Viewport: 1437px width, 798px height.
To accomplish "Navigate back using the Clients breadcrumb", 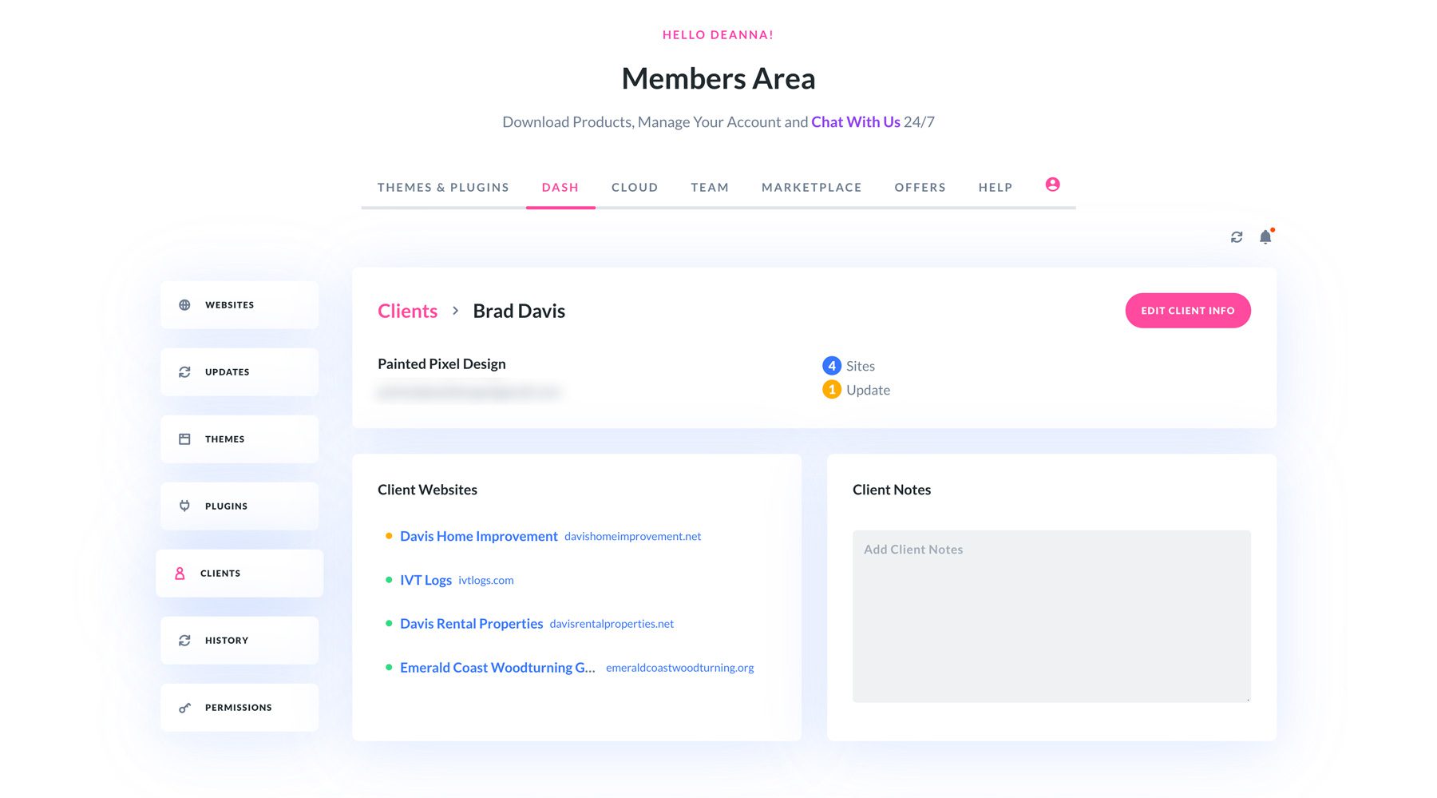I will pos(407,311).
